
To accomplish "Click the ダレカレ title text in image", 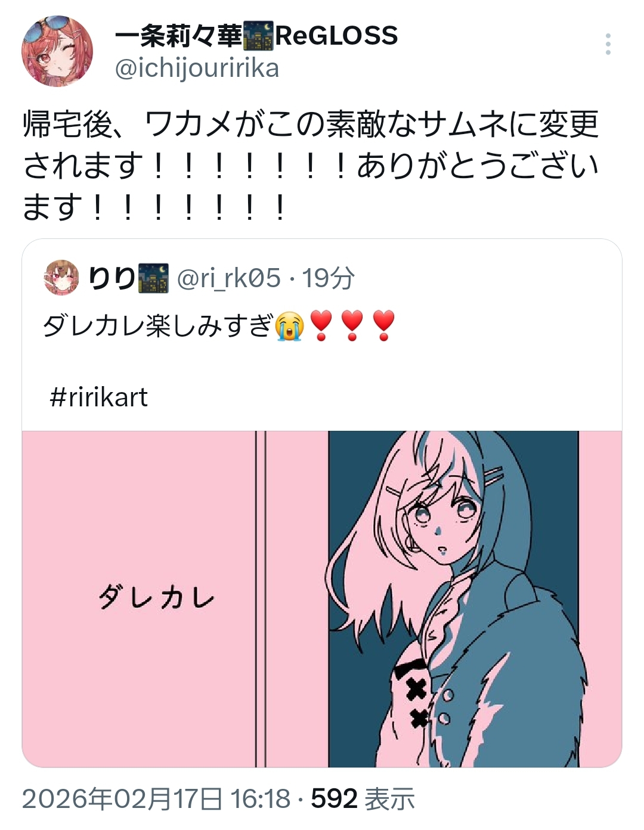I will pyautogui.click(x=156, y=598).
